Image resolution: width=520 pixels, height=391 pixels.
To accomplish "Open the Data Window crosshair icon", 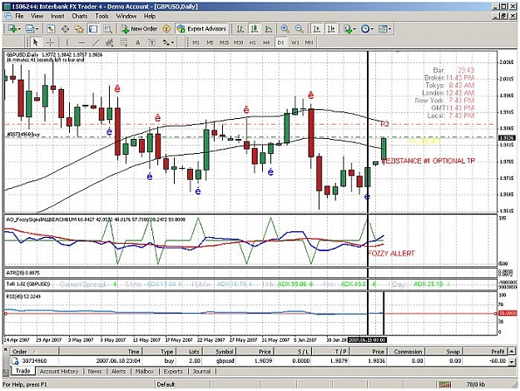I will pos(66,29).
